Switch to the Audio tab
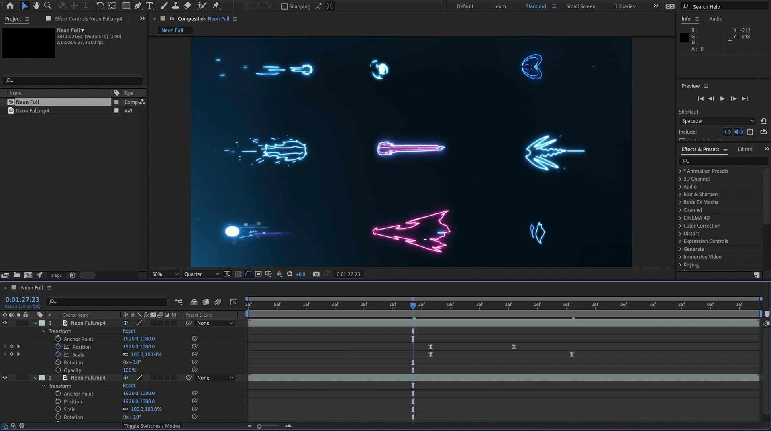The height and width of the screenshot is (431, 771). [x=716, y=19]
